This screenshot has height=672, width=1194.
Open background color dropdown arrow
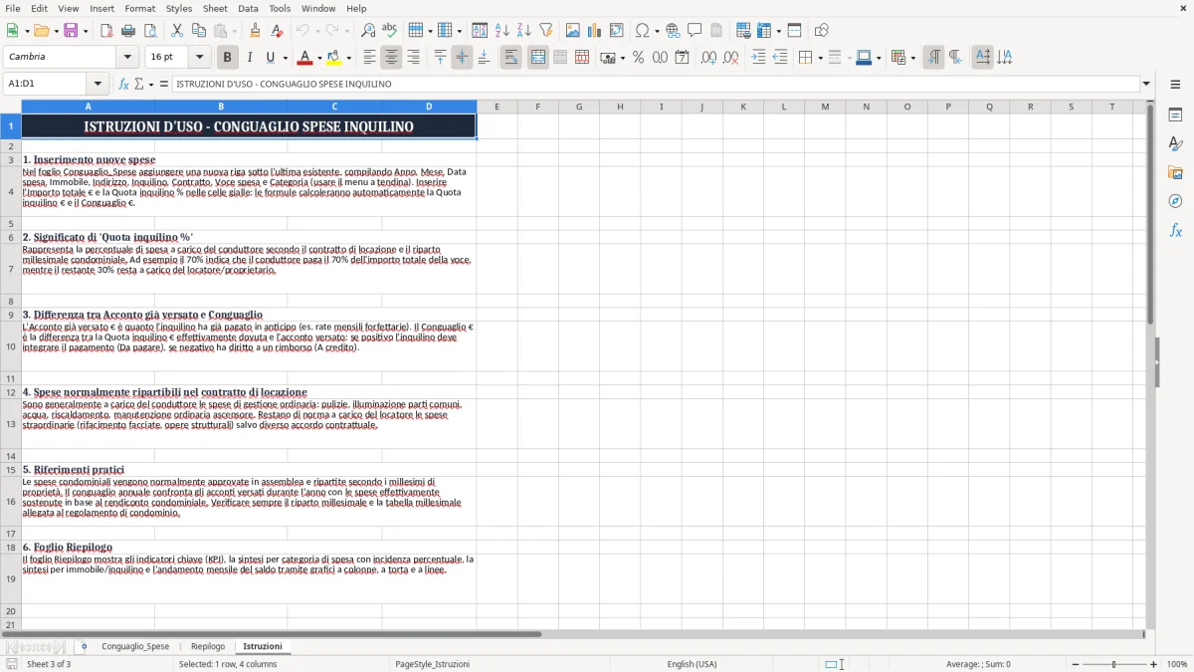(348, 58)
